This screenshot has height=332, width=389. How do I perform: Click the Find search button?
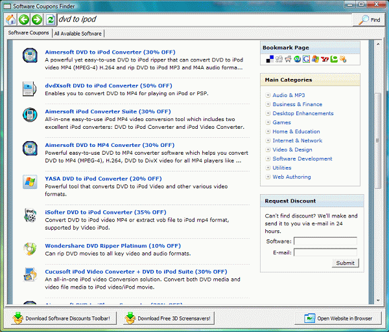click(369, 20)
